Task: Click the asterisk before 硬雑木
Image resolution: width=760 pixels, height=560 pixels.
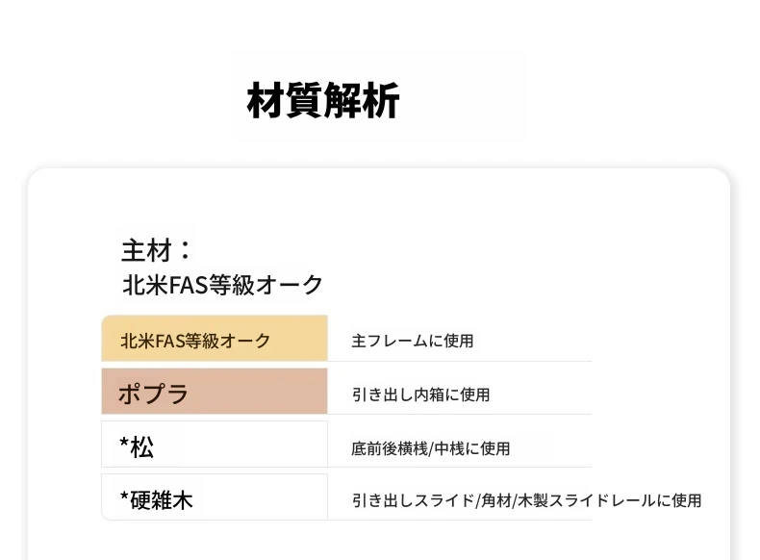Action: tap(124, 497)
